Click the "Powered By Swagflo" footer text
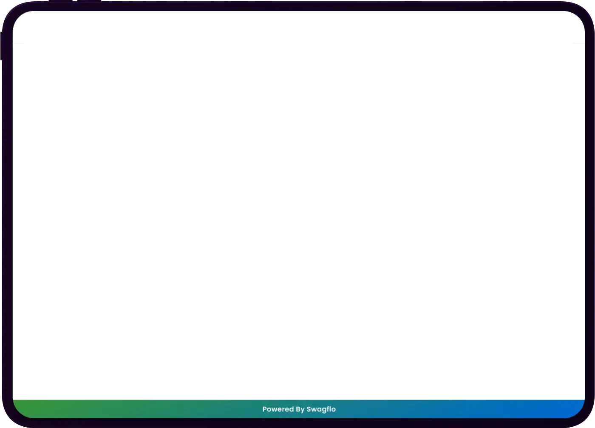This screenshot has height=428, width=595. [299, 409]
